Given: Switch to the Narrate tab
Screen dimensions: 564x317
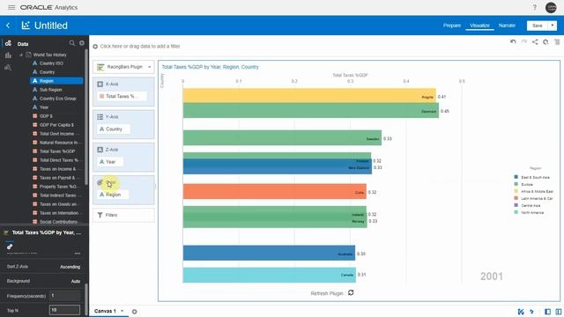Looking at the screenshot, I should (507, 26).
